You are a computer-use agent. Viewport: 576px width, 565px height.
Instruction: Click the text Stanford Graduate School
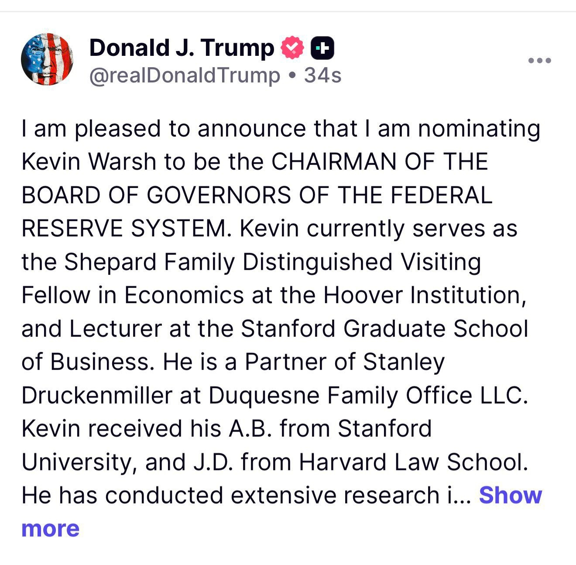(x=384, y=329)
